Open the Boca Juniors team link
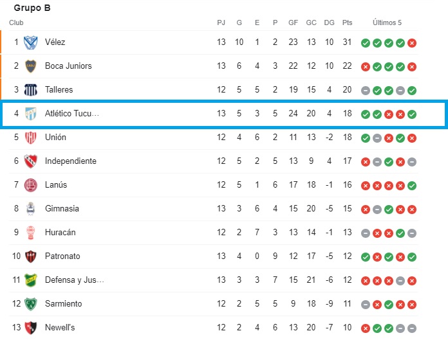The width and height of the screenshot is (448, 340). tap(68, 66)
